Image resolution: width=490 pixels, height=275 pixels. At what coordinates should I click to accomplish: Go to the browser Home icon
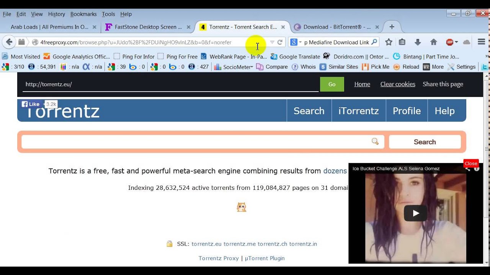434,42
